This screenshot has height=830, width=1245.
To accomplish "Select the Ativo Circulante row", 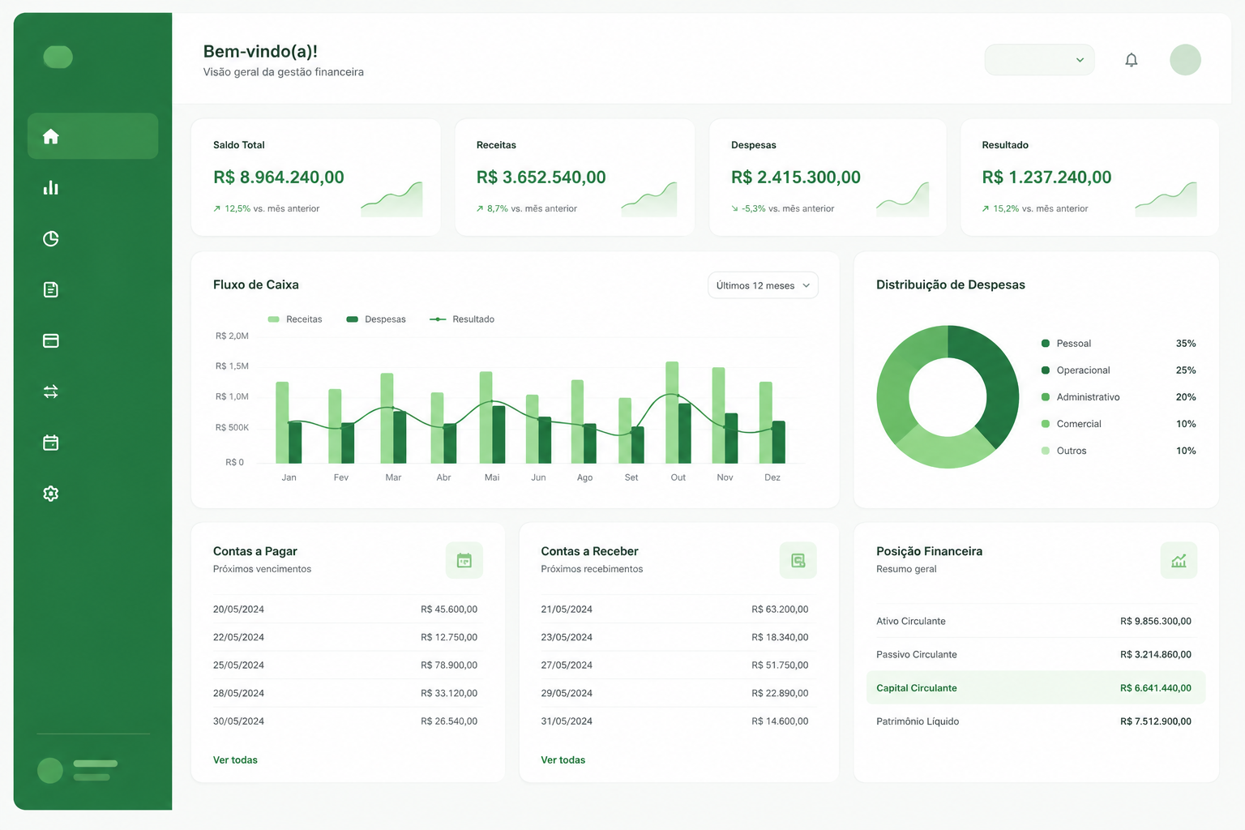I will coord(1036,621).
